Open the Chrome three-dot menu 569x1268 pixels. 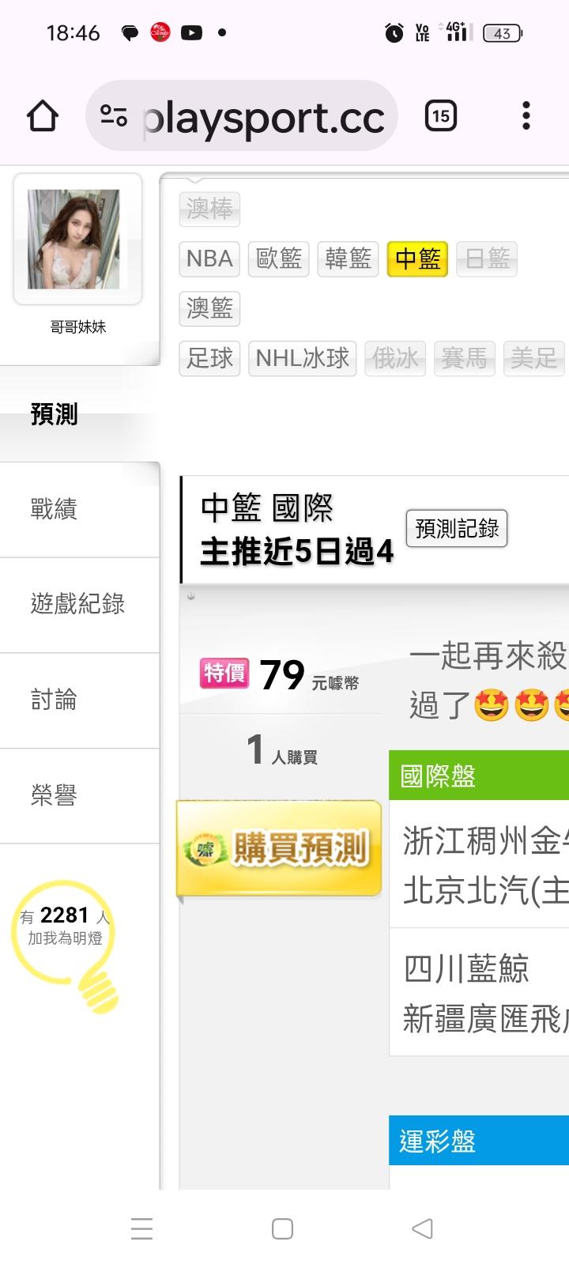(526, 116)
